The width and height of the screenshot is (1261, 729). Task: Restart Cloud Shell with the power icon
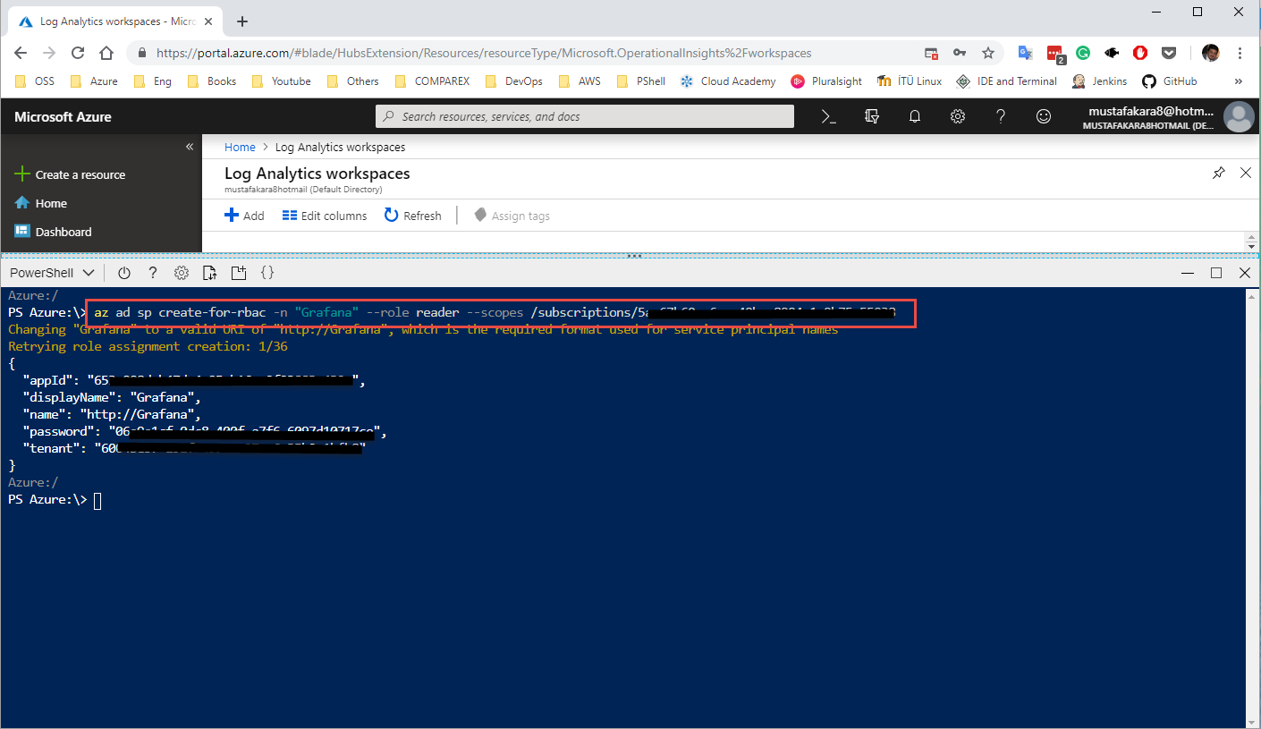[124, 273]
